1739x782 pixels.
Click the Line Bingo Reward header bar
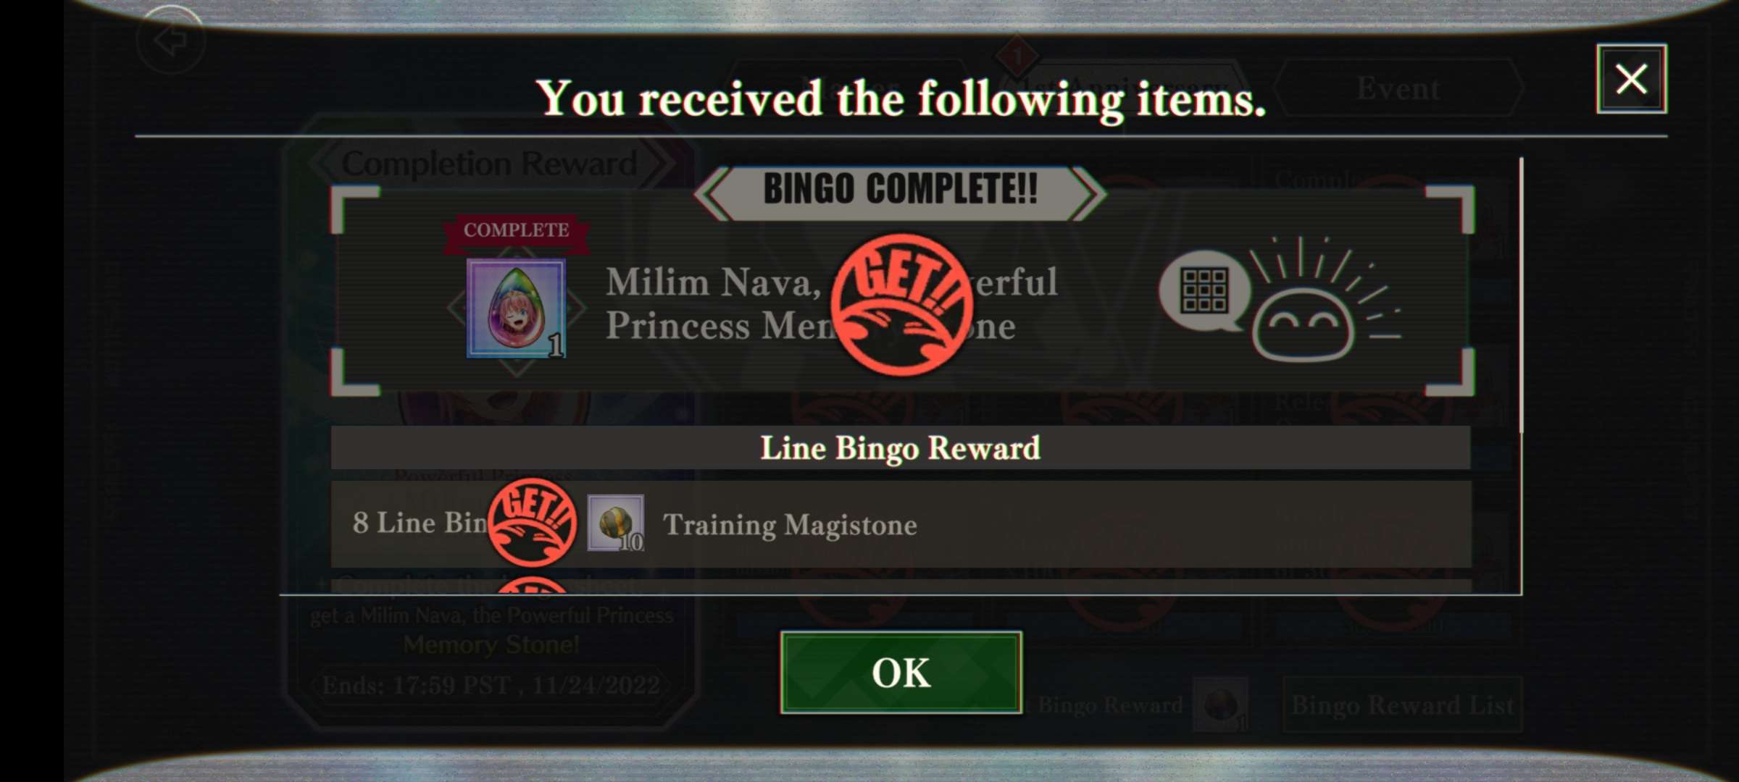(x=901, y=447)
